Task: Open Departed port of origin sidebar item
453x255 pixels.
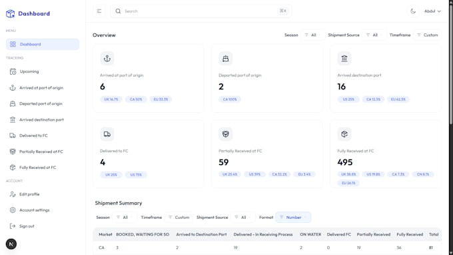Action: [x=41, y=103]
